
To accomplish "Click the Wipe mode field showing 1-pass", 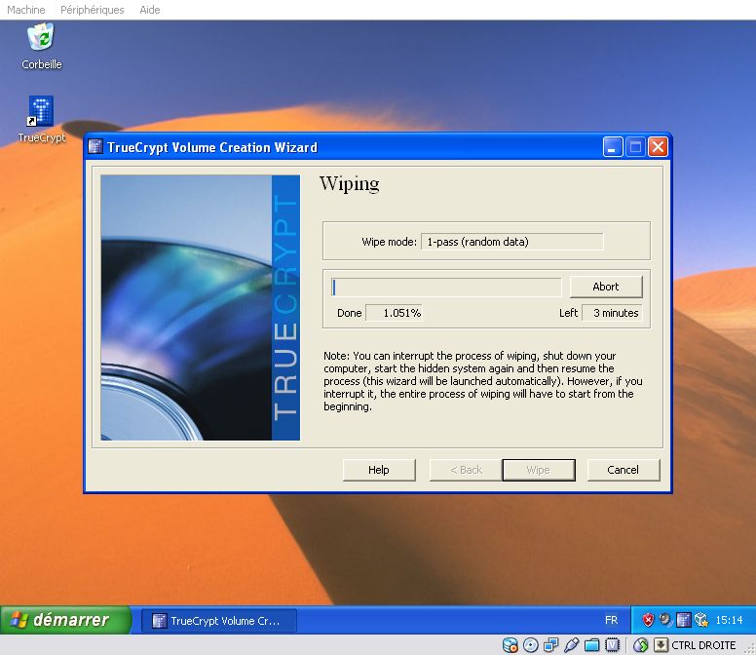I will pos(512,242).
